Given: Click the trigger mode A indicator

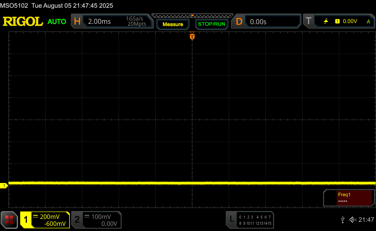Looking at the screenshot, I should (x=368, y=22).
